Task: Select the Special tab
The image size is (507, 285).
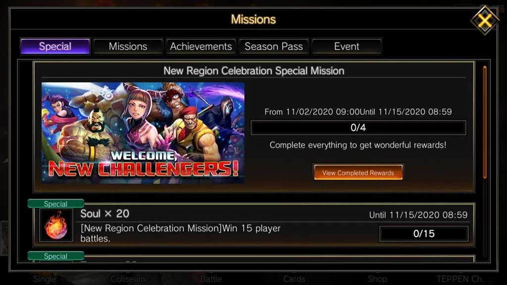Action: 55,47
